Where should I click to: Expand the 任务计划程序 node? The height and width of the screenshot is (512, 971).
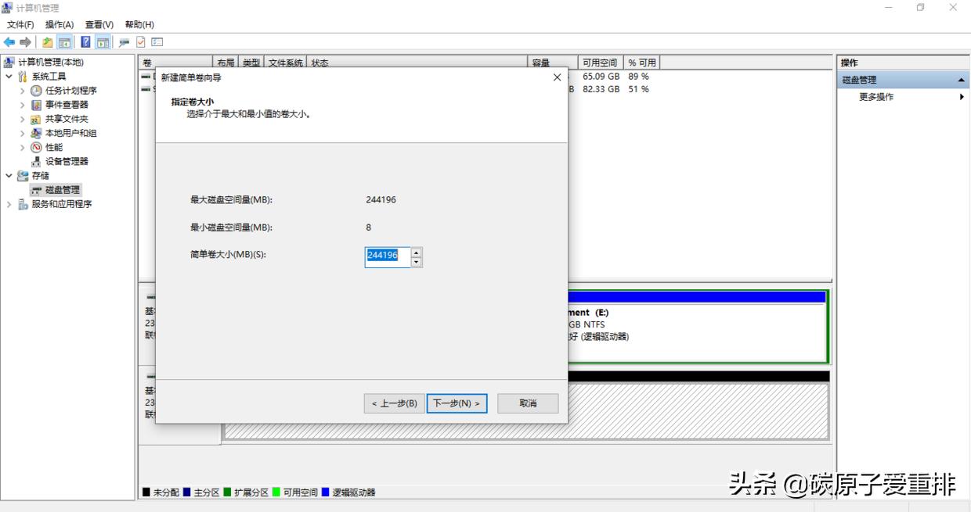[x=23, y=91]
